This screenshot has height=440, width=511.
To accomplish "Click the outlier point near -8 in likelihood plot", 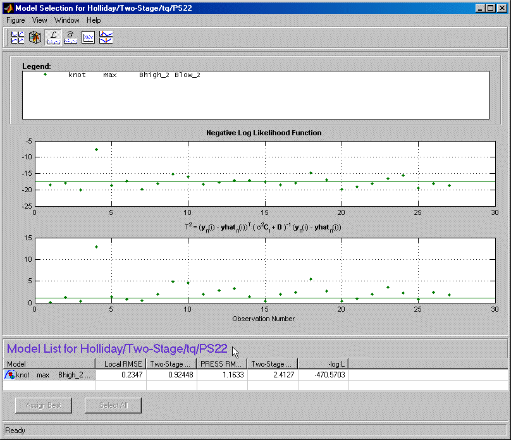I will (97, 149).
